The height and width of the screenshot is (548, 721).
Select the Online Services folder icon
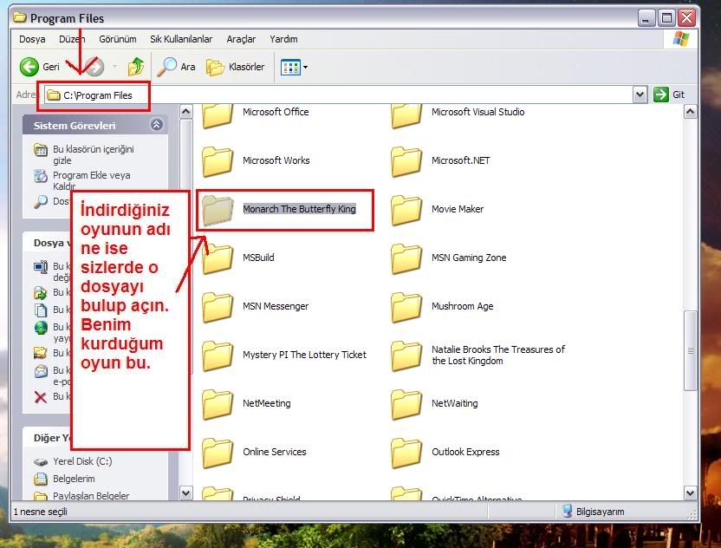[218, 453]
